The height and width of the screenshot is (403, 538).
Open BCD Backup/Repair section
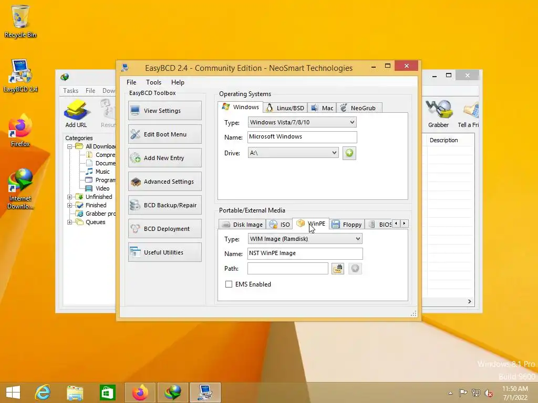click(164, 205)
